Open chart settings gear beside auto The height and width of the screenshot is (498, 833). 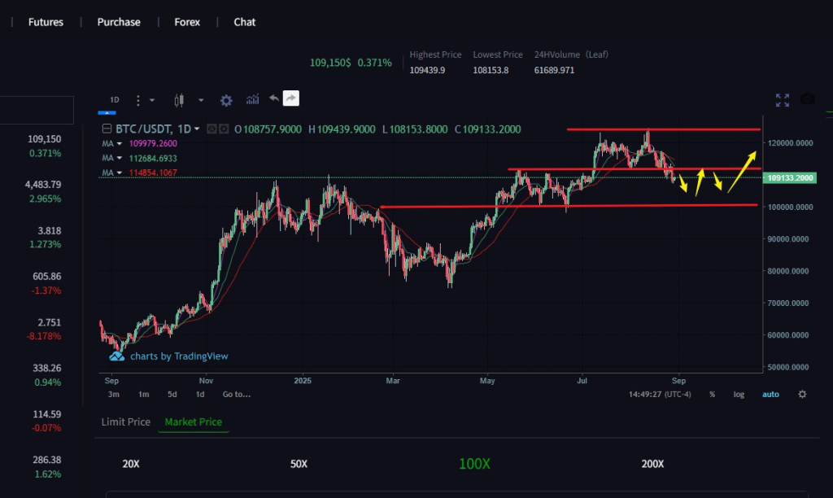coord(802,395)
